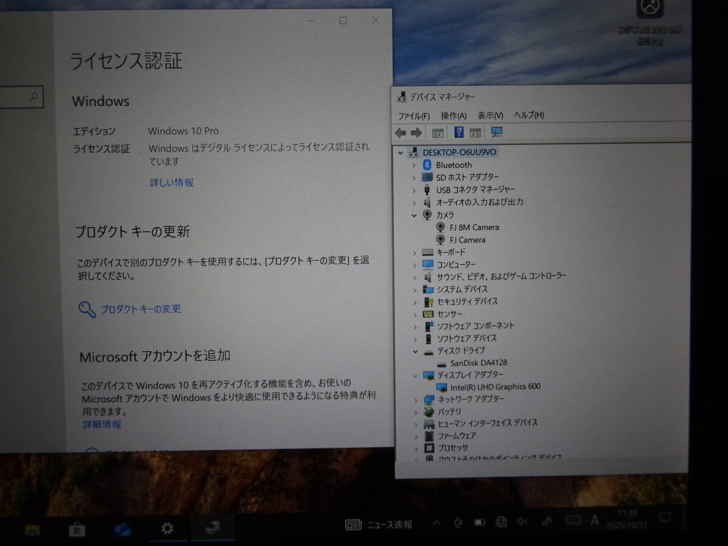Select the センサー item

450,314
